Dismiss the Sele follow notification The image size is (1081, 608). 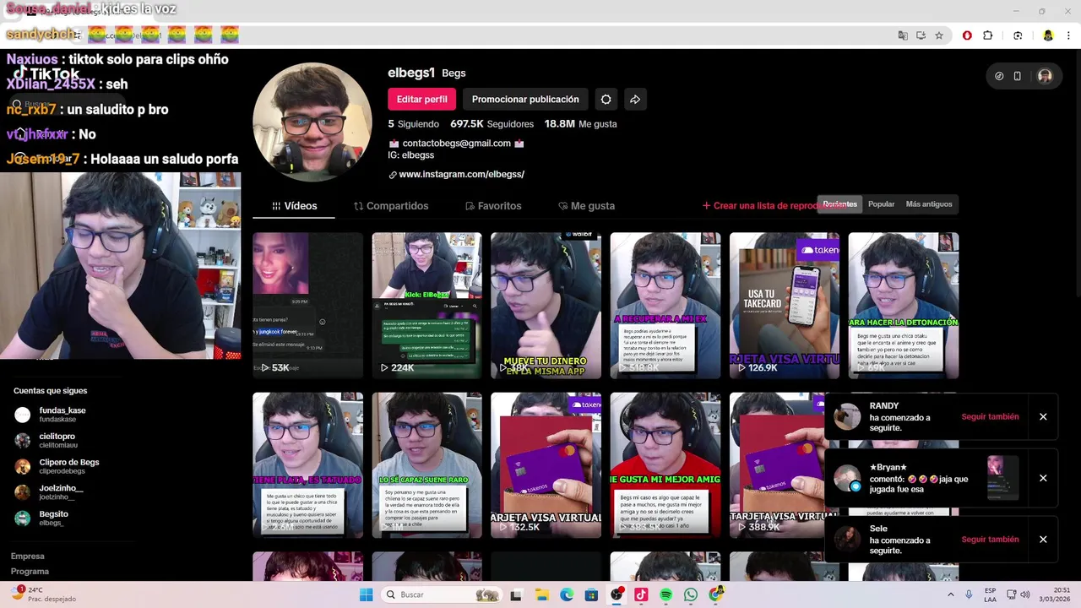1043,540
